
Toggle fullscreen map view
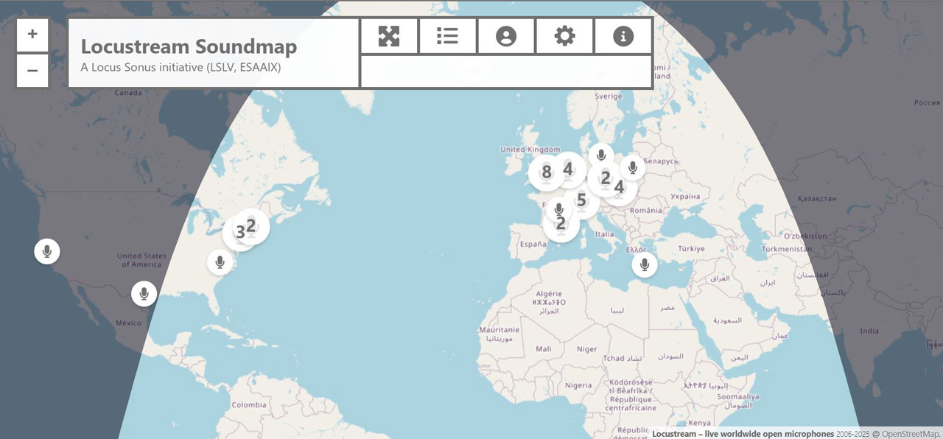coord(389,36)
